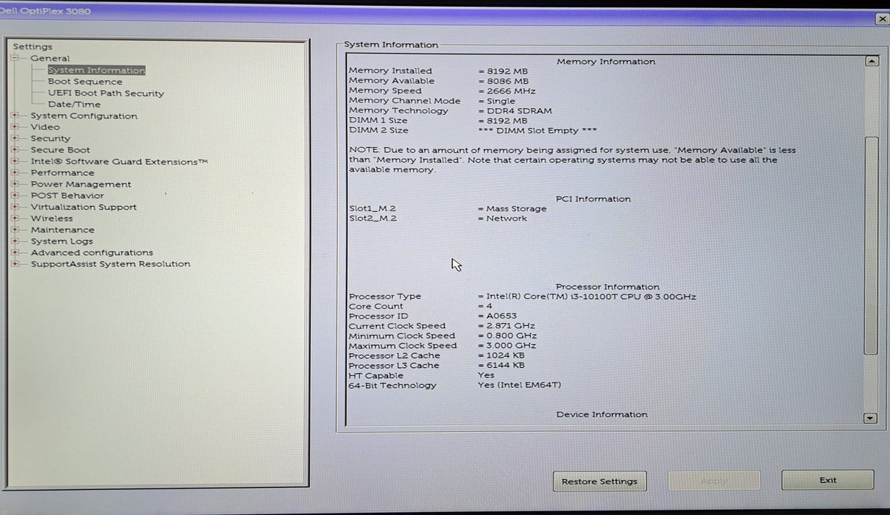This screenshot has height=515, width=890.
Task: Select the Wireless category label
Action: pos(52,218)
